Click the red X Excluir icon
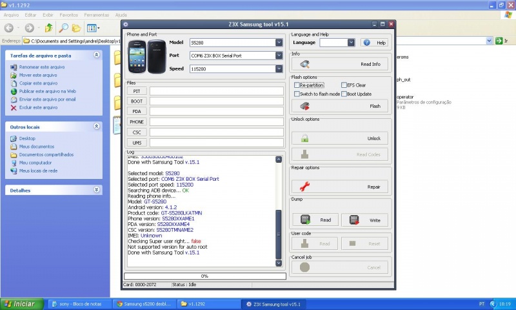This screenshot has height=310, width=516. tap(14, 108)
